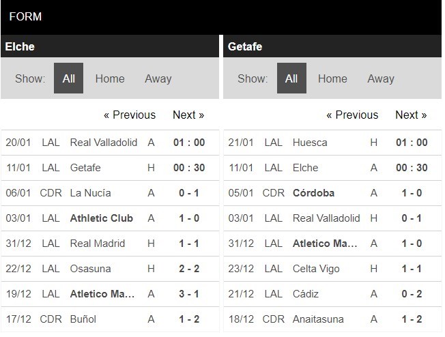
Task: Go to Next results for Elche
Action: coord(188,115)
